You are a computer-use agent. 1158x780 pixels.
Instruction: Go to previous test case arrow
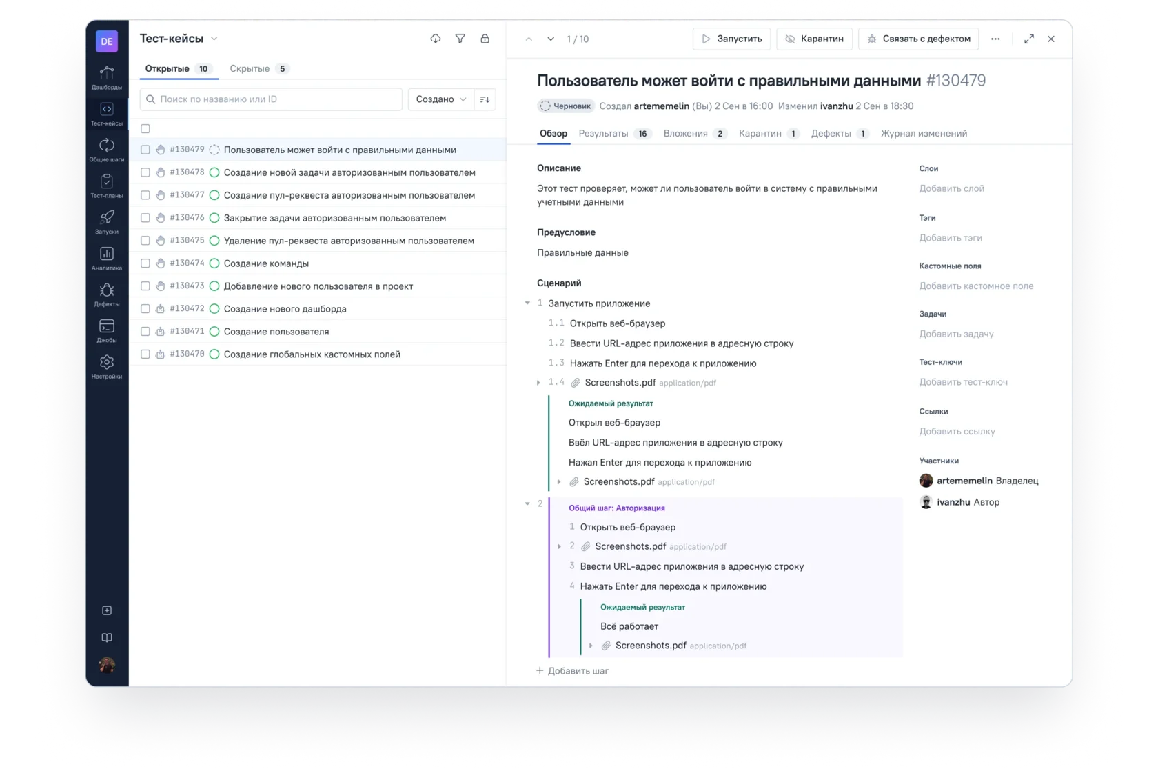[529, 39]
